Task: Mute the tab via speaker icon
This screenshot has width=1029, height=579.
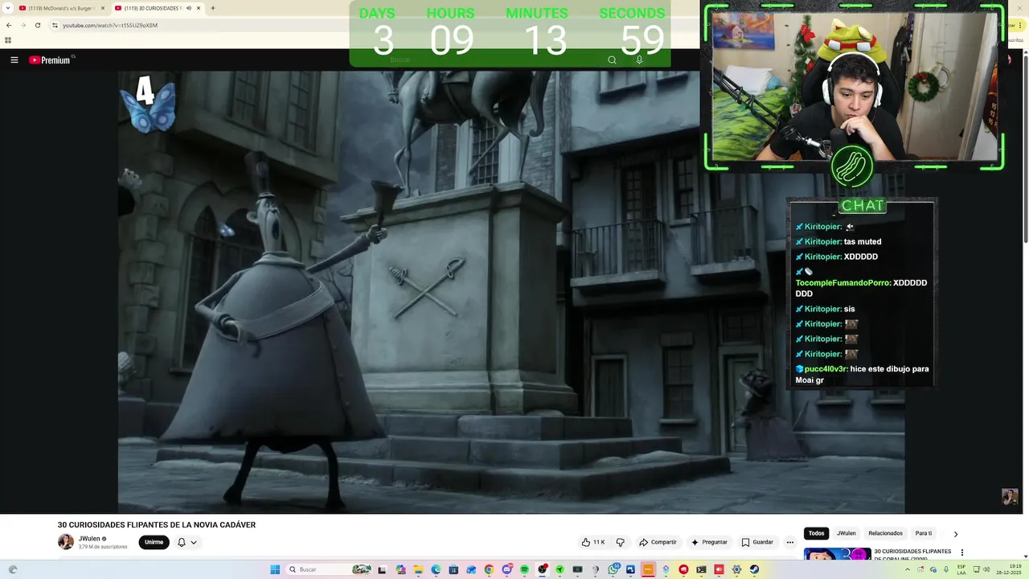Action: [188, 8]
